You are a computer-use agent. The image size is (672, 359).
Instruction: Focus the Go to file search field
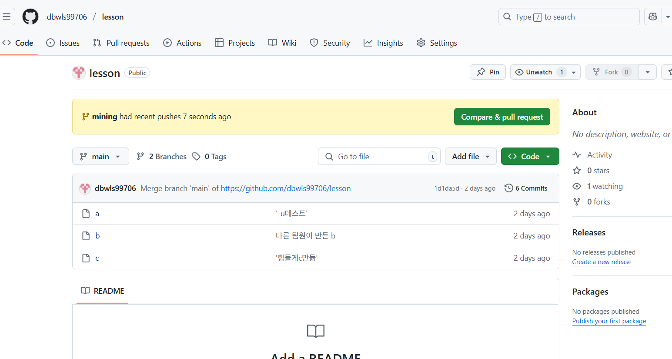click(x=379, y=156)
